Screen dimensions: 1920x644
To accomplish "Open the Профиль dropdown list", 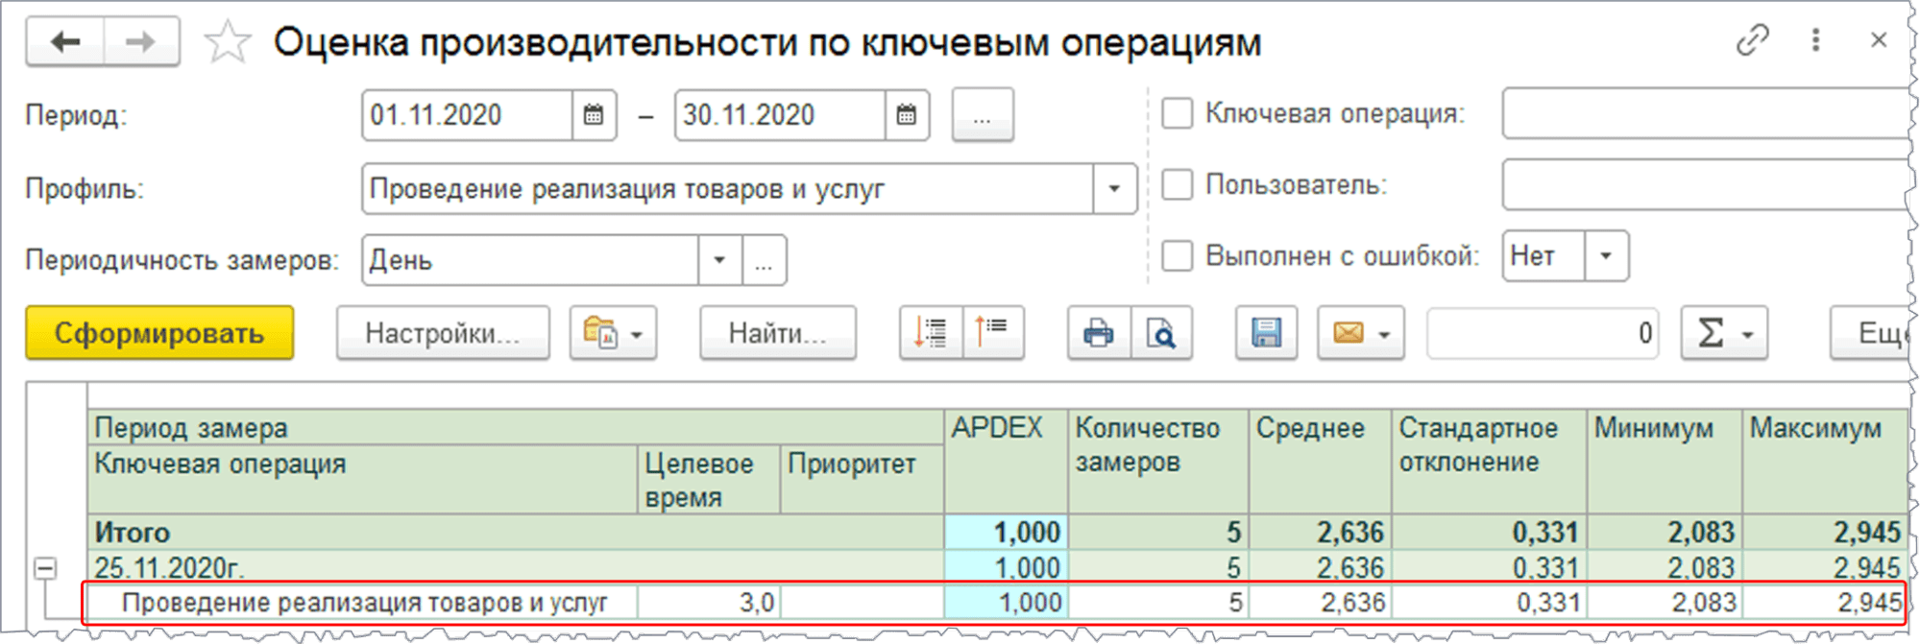I will pyautogui.click(x=1114, y=188).
